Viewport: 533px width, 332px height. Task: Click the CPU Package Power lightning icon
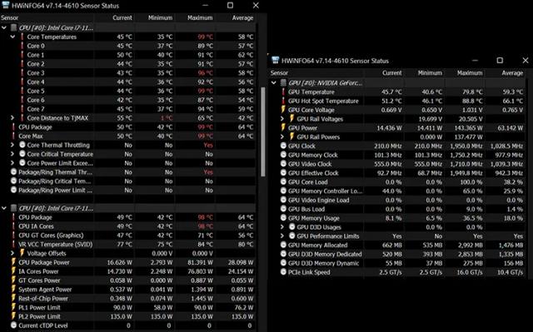(x=13, y=262)
